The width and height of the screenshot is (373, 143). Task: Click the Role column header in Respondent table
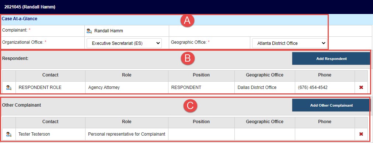[x=126, y=75]
